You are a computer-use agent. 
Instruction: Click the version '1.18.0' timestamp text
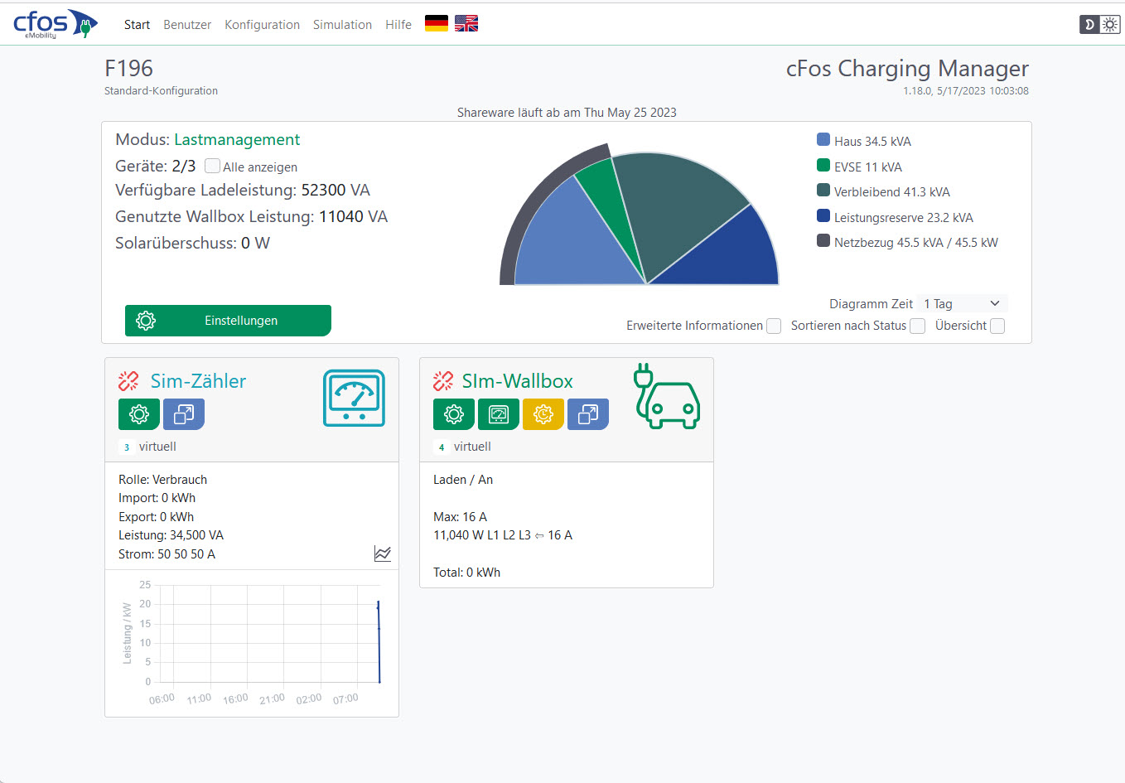966,91
